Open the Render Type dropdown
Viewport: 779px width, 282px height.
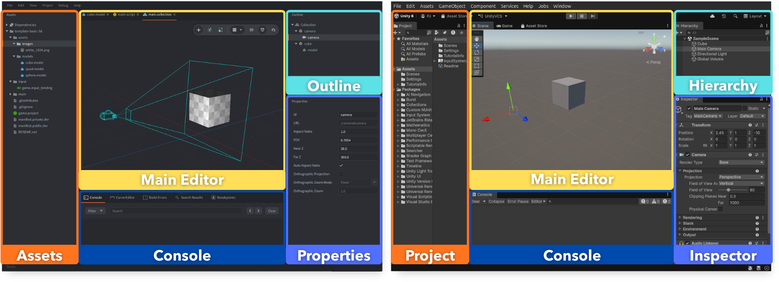coord(741,163)
